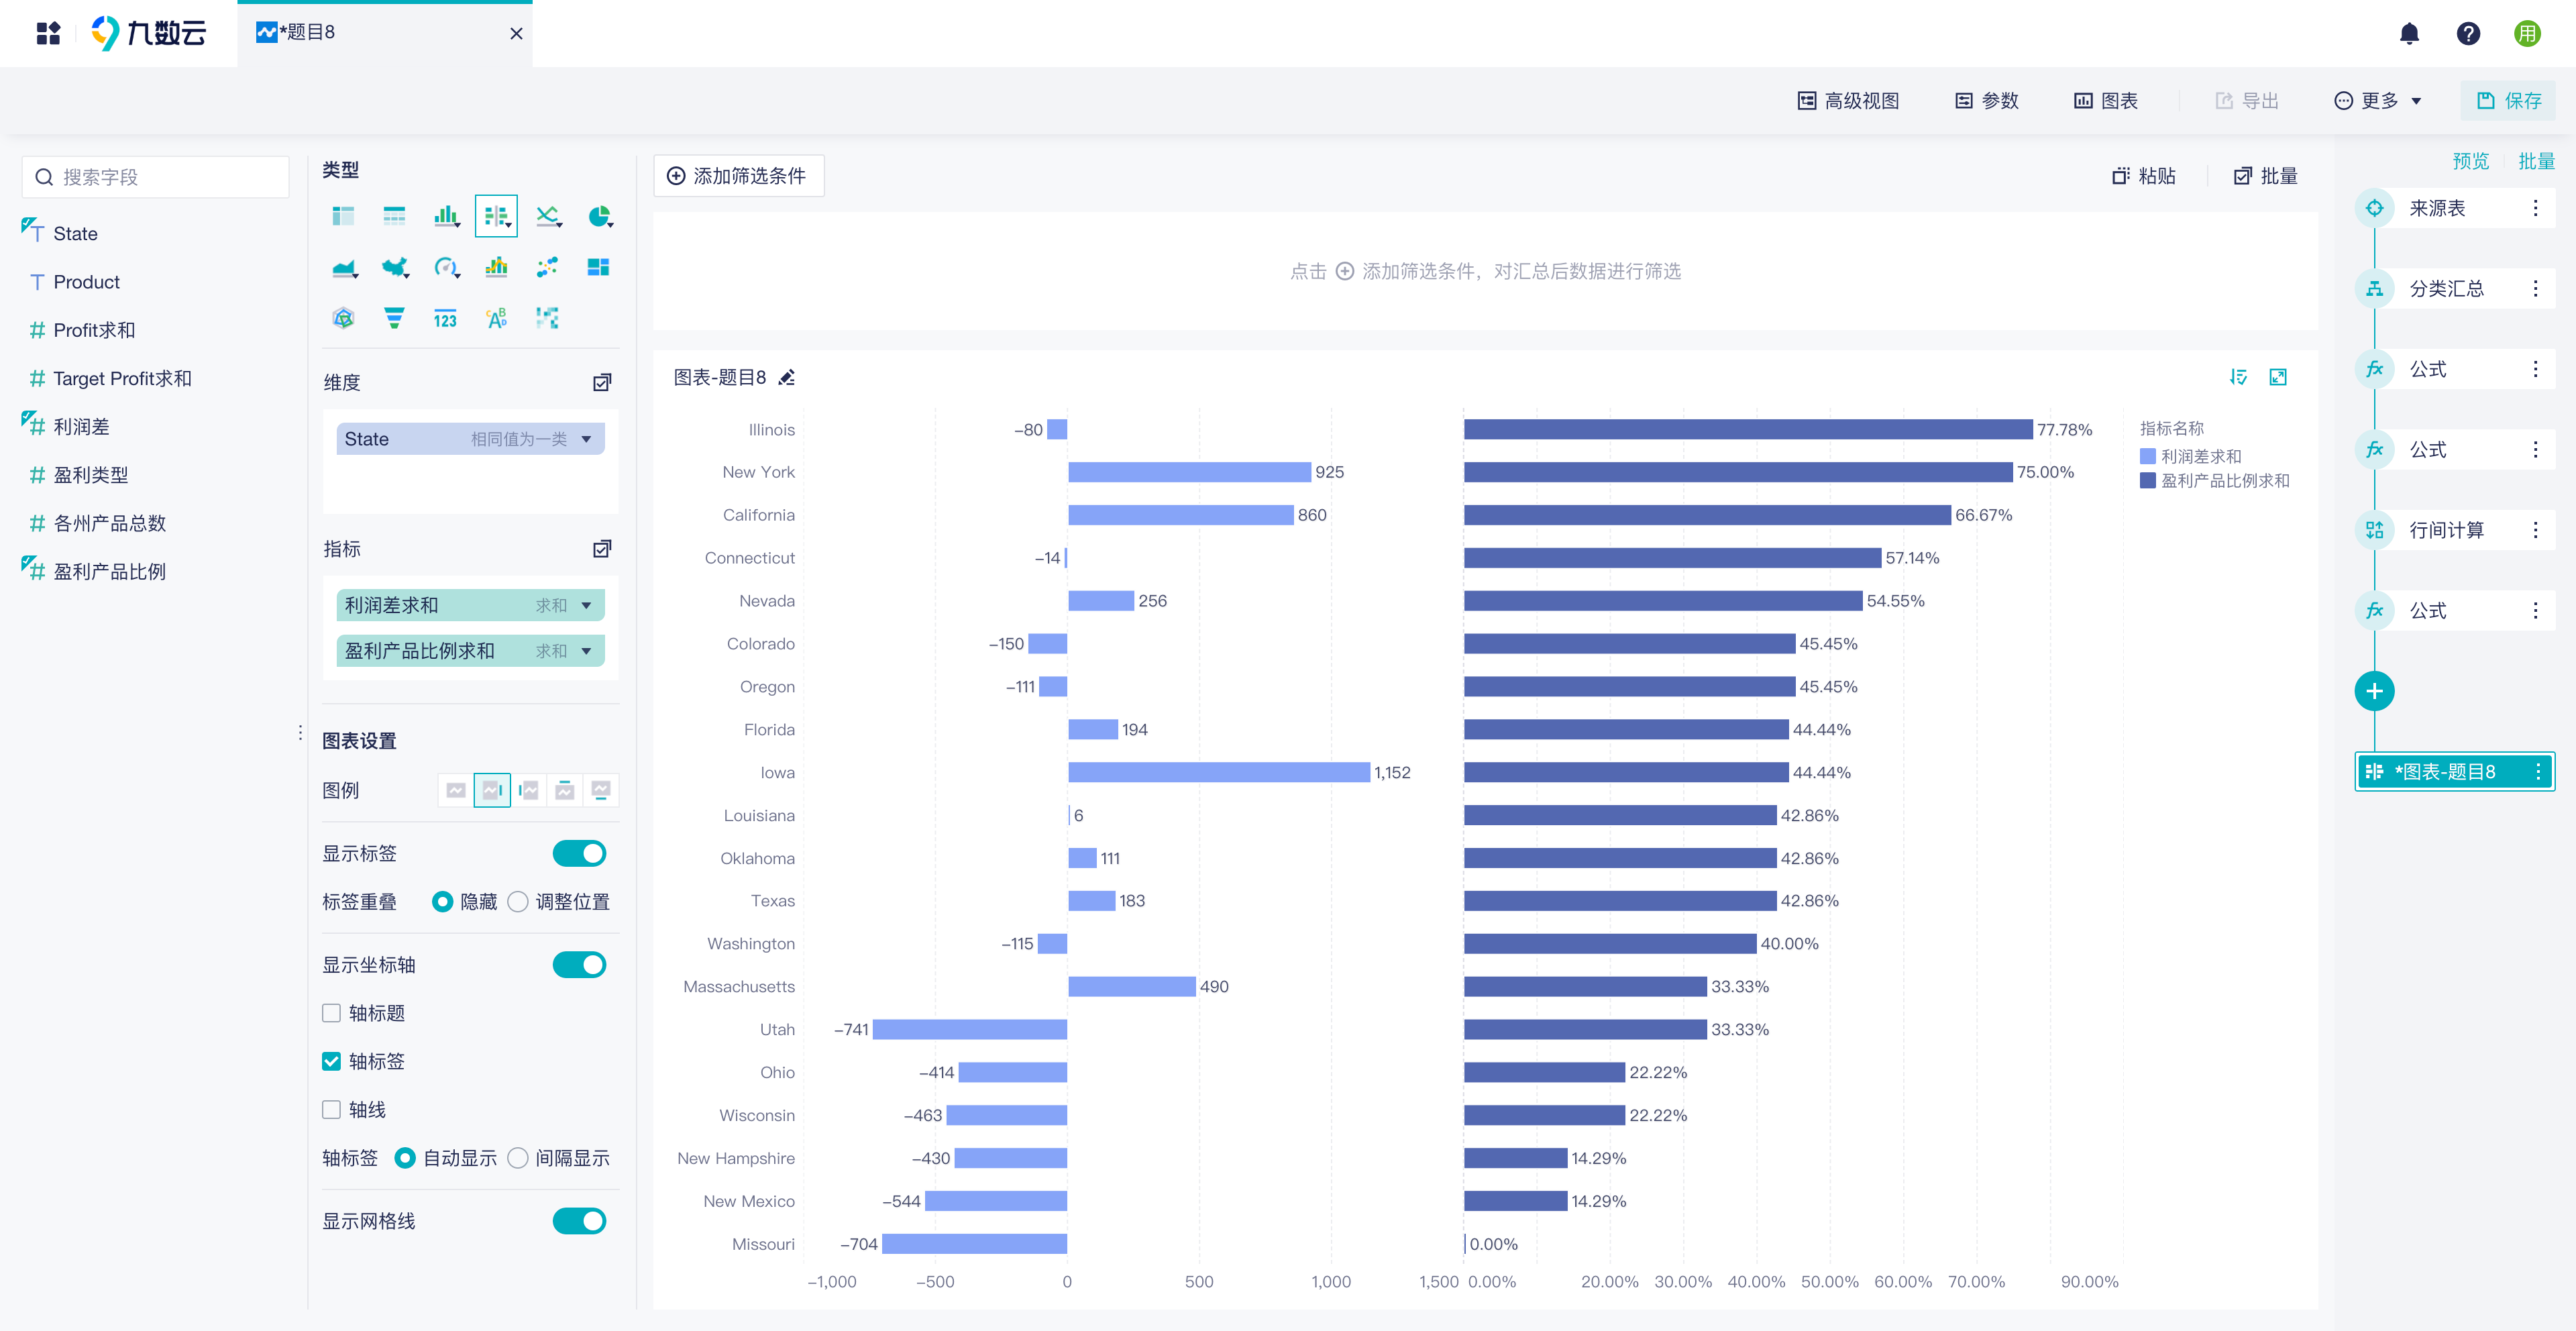2576x1331 pixels.
Task: Open the 更多 dropdown menu
Action: [2377, 101]
